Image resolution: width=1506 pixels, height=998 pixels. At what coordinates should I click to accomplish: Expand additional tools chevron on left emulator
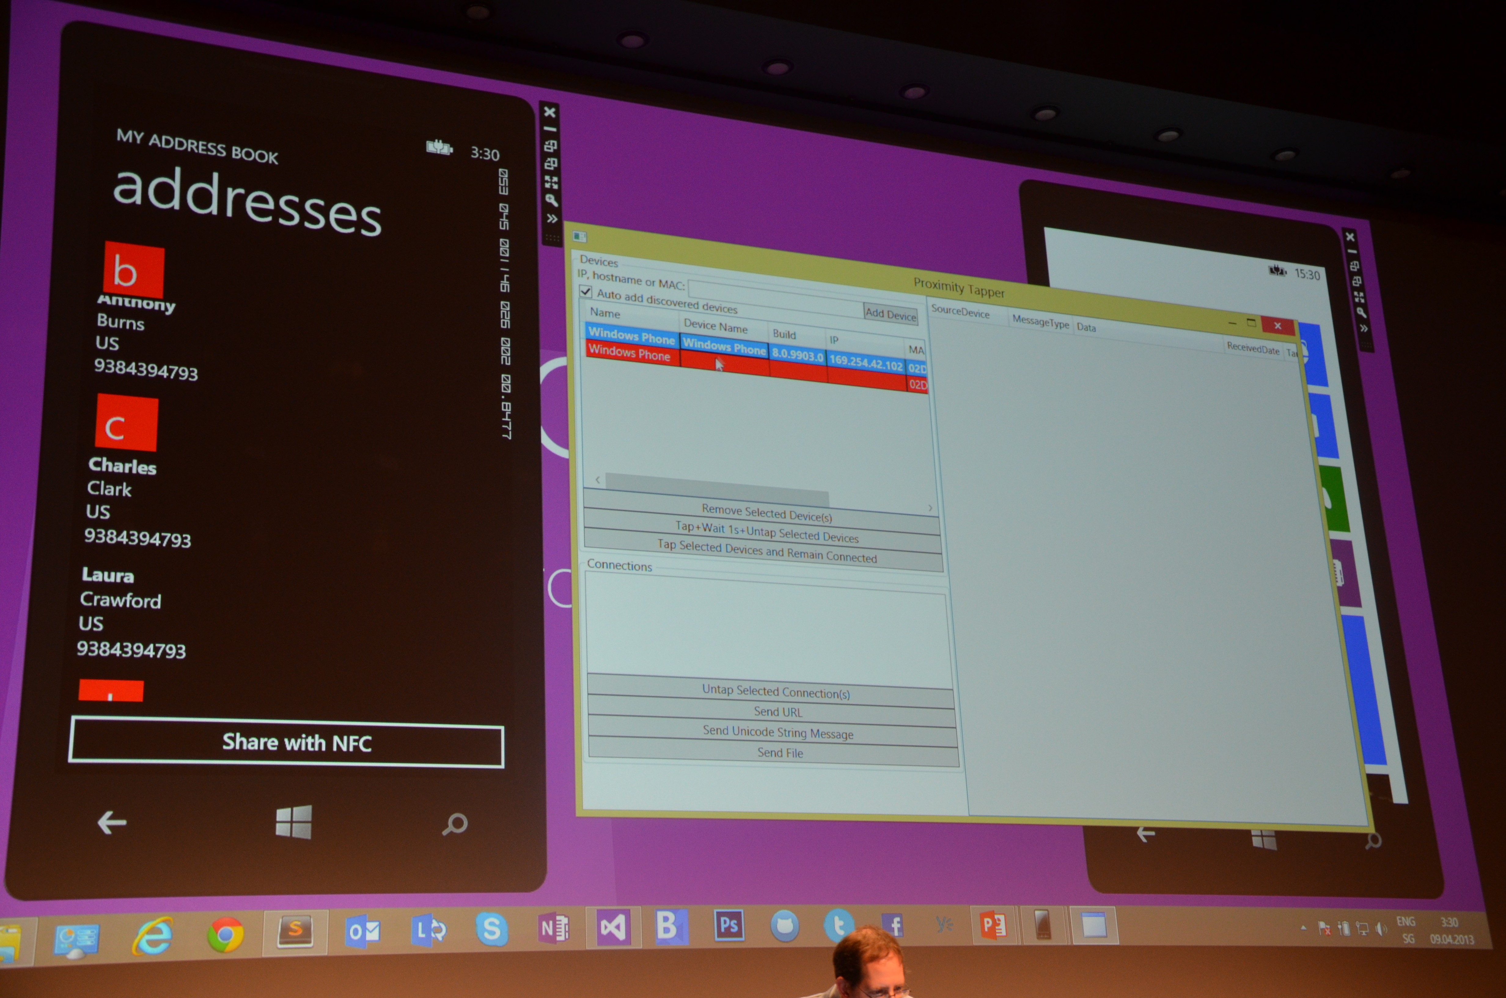point(552,219)
